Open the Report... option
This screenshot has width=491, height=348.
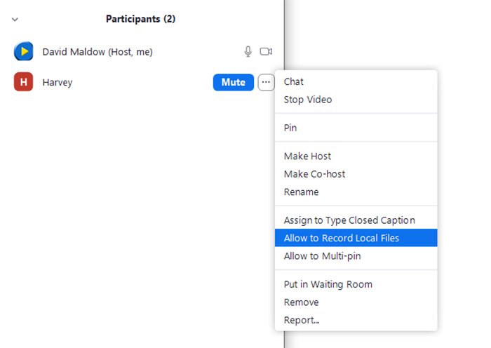(302, 320)
